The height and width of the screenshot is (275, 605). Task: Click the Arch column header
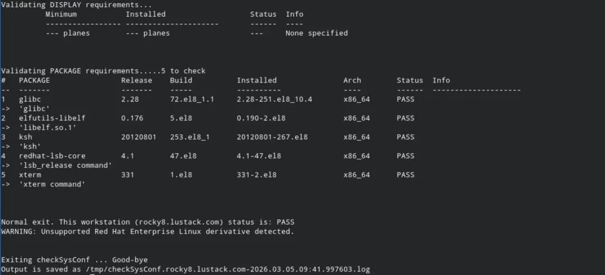point(352,80)
